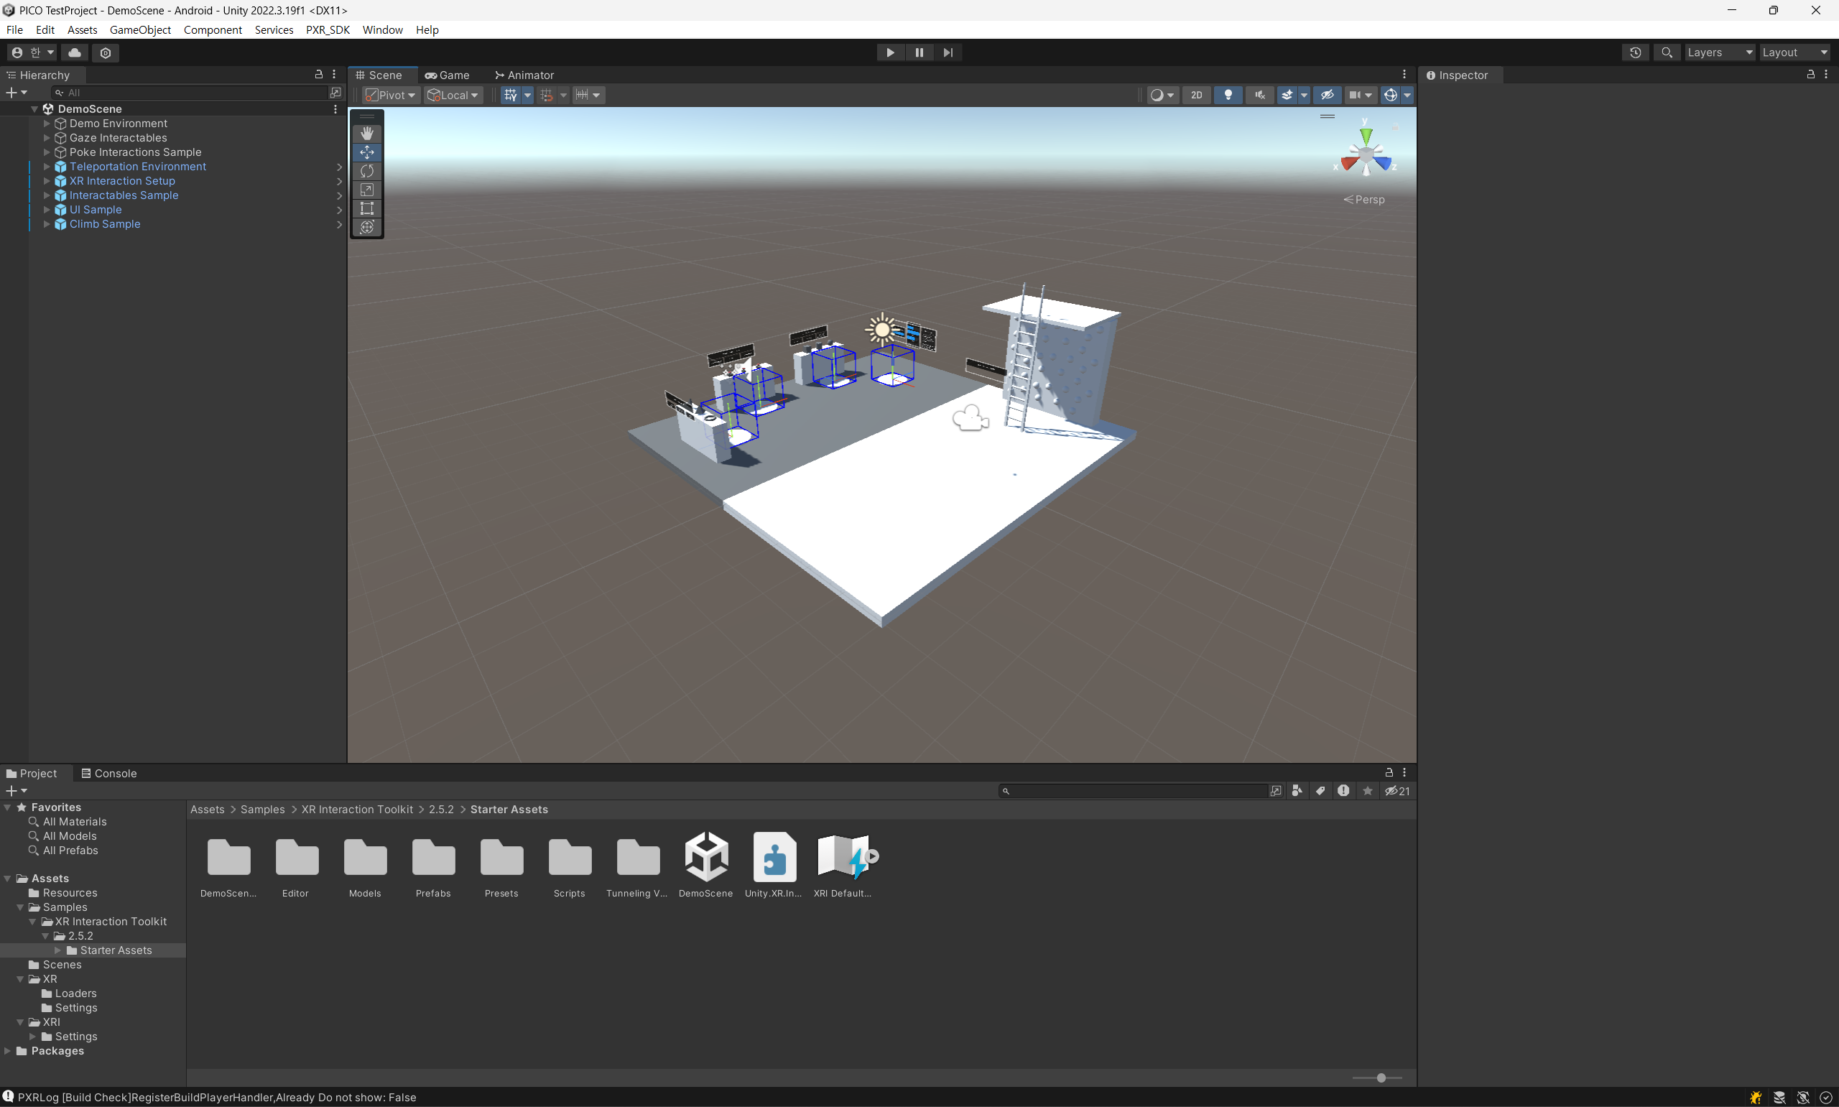Switch to the Console tab
Screen dimensions: 1839x1107
point(109,773)
